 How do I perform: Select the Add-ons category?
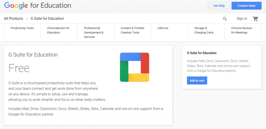point(163,28)
